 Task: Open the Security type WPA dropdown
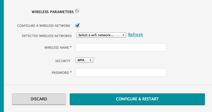click(x=84, y=60)
